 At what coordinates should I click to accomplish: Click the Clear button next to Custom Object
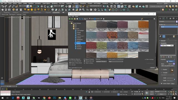(172, 84)
